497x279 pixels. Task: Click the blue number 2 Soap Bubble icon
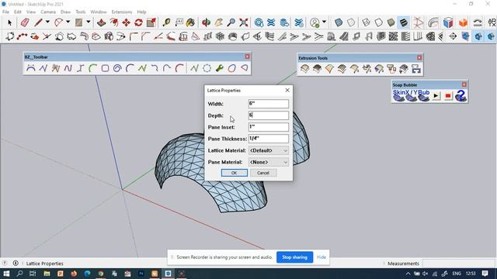(461, 95)
